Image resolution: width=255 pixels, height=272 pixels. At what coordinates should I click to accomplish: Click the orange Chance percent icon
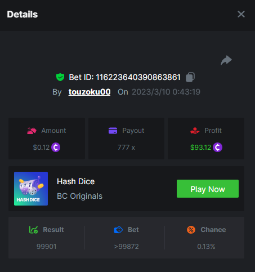191,230
